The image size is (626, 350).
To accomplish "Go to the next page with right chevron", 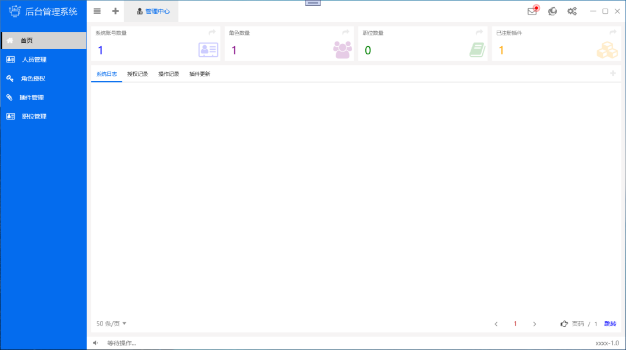I will tap(534, 324).
